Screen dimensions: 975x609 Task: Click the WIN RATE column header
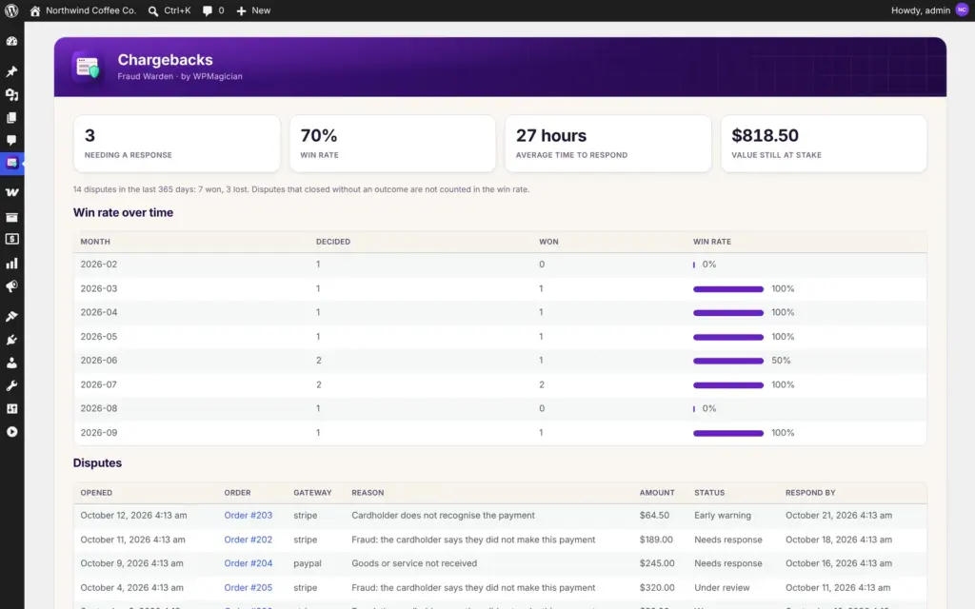pos(712,242)
